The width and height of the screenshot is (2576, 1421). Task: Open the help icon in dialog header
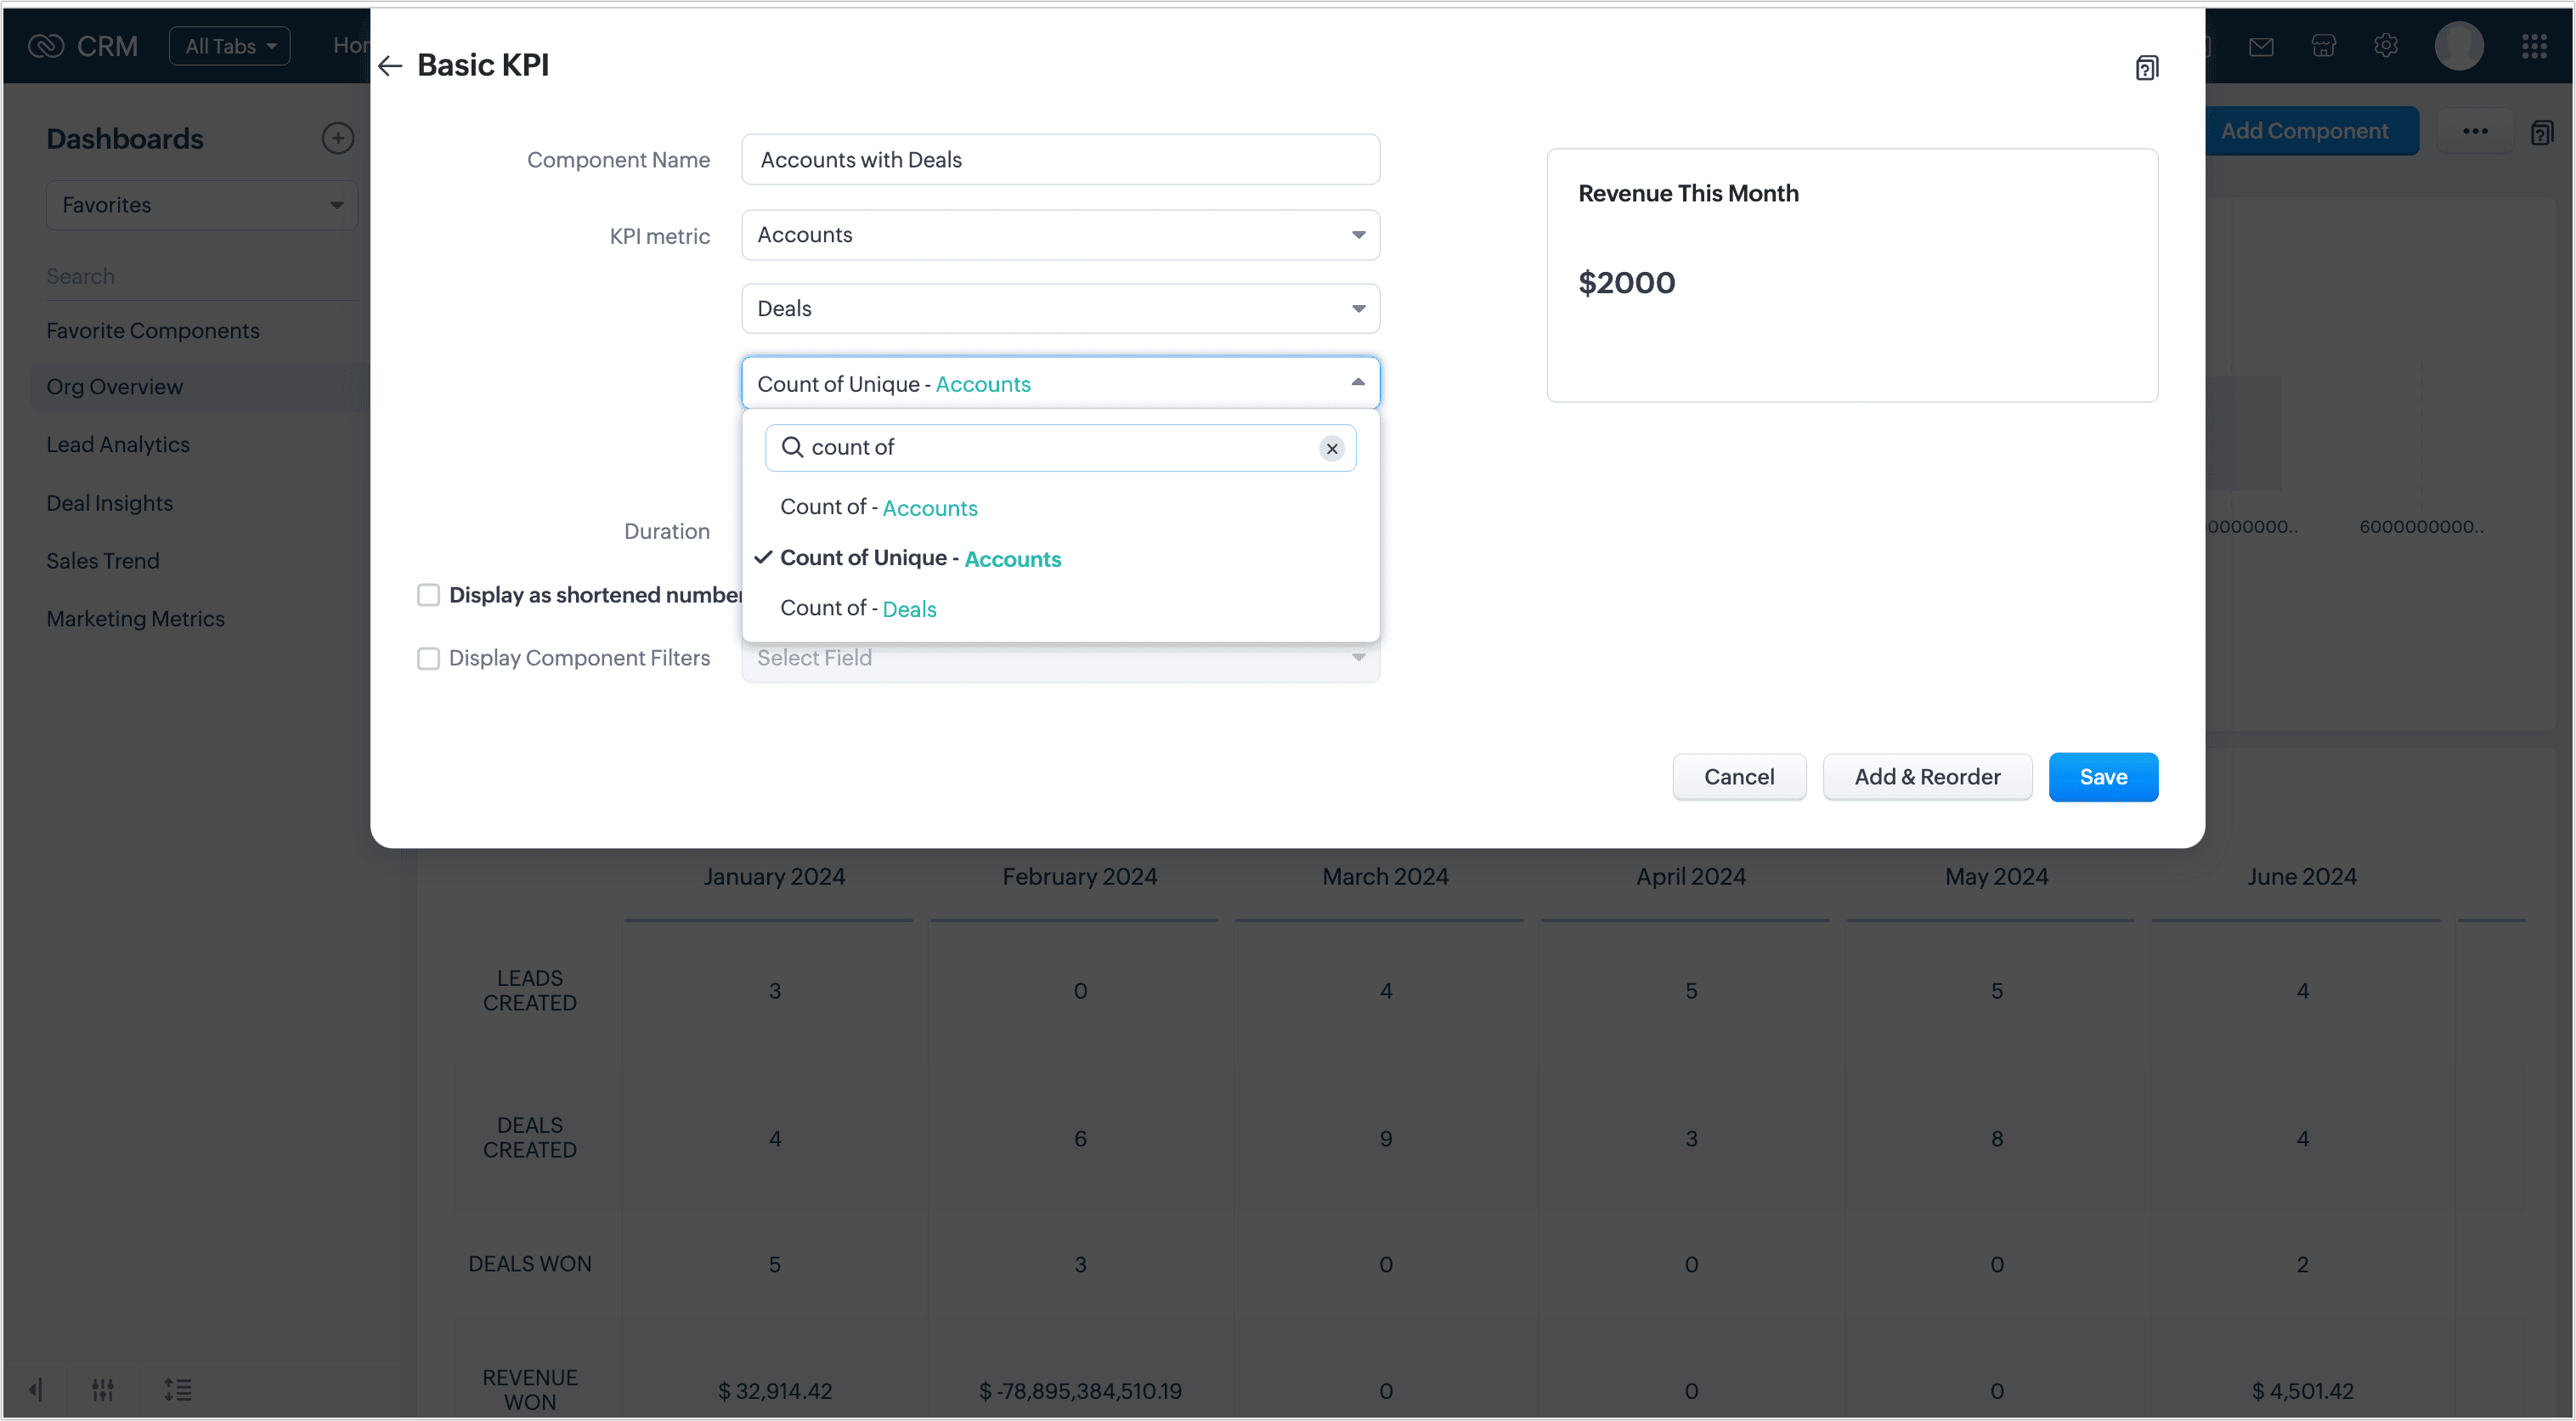point(2146,68)
